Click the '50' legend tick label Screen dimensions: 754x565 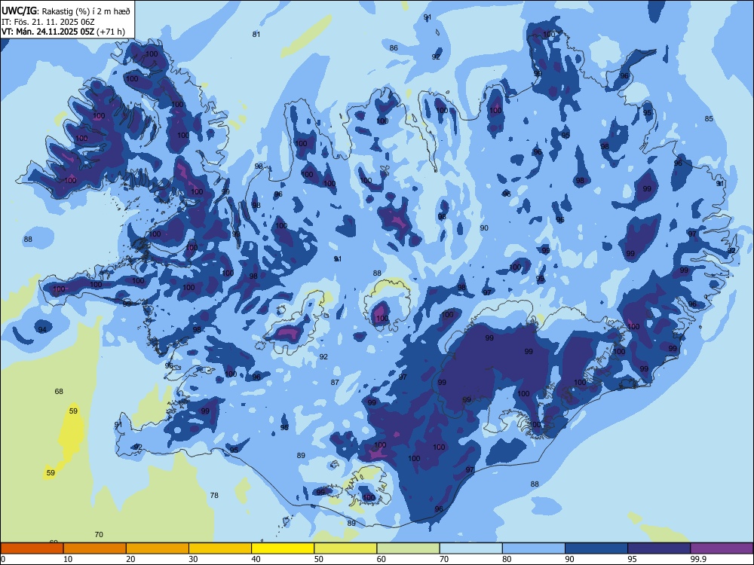point(318,559)
